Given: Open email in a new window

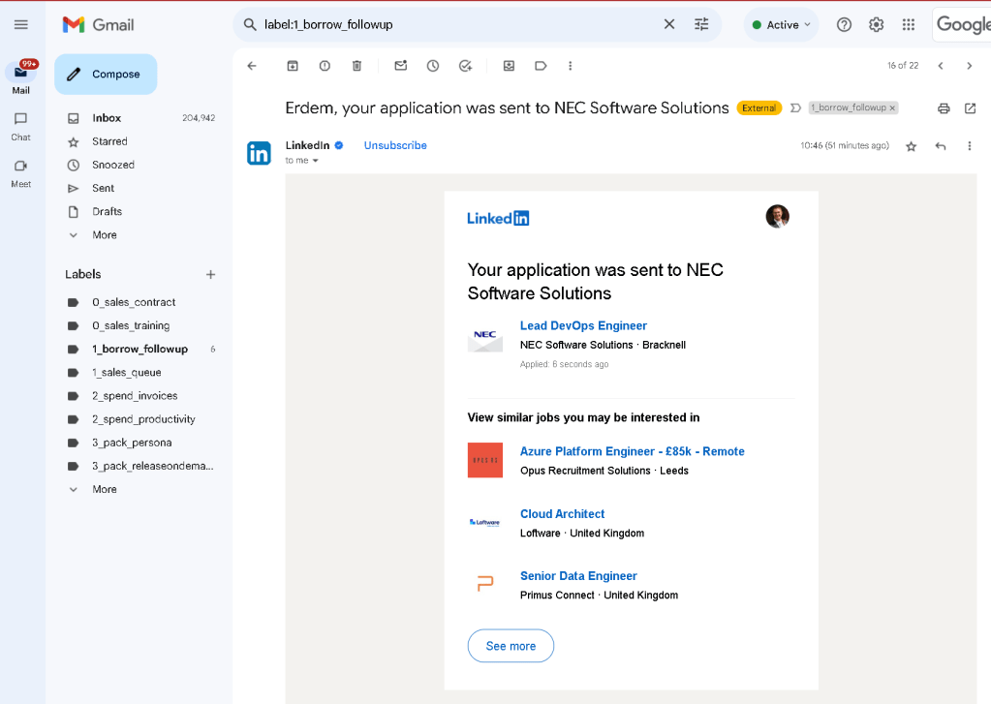Looking at the screenshot, I should point(970,108).
